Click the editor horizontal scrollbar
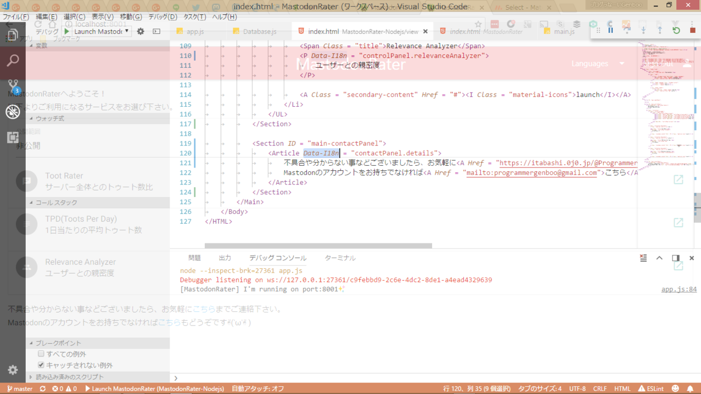701x394 pixels. point(318,246)
